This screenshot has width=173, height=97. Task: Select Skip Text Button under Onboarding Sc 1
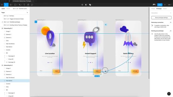coord(10,44)
